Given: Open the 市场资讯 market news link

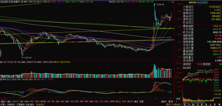Looking at the screenshot, I should click(x=40, y=105).
